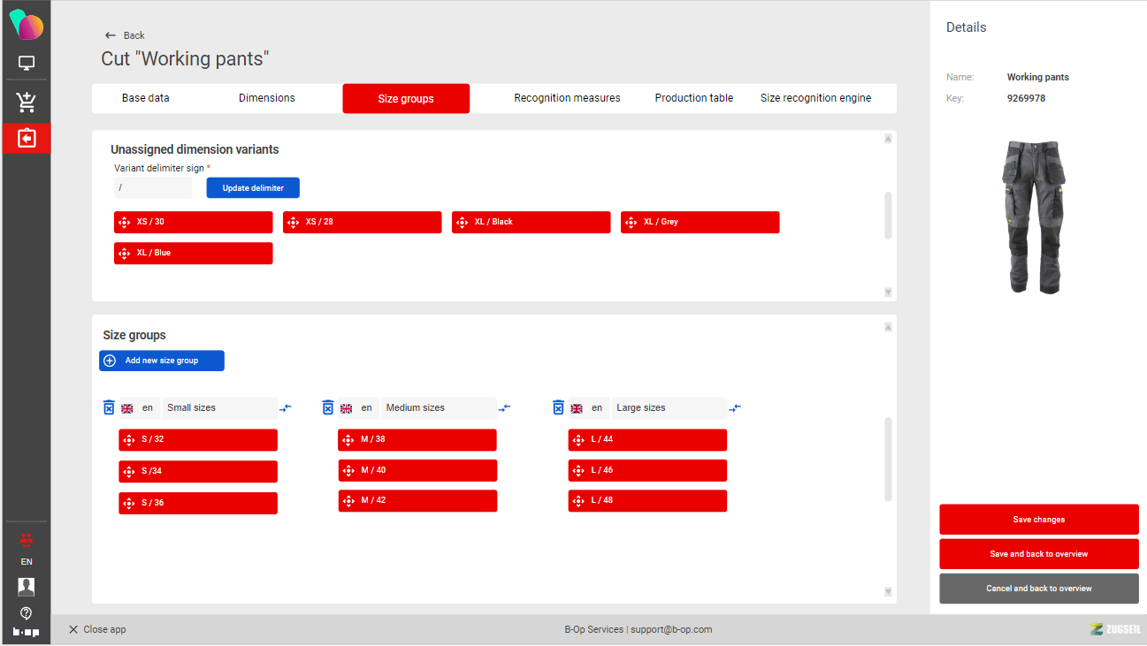Click the user profile icon in sidebar

[x=26, y=586]
